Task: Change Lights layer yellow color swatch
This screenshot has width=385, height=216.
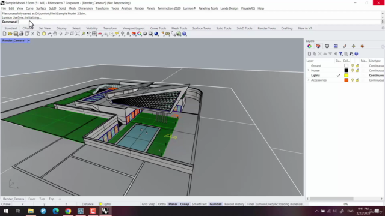Action: pos(346,75)
